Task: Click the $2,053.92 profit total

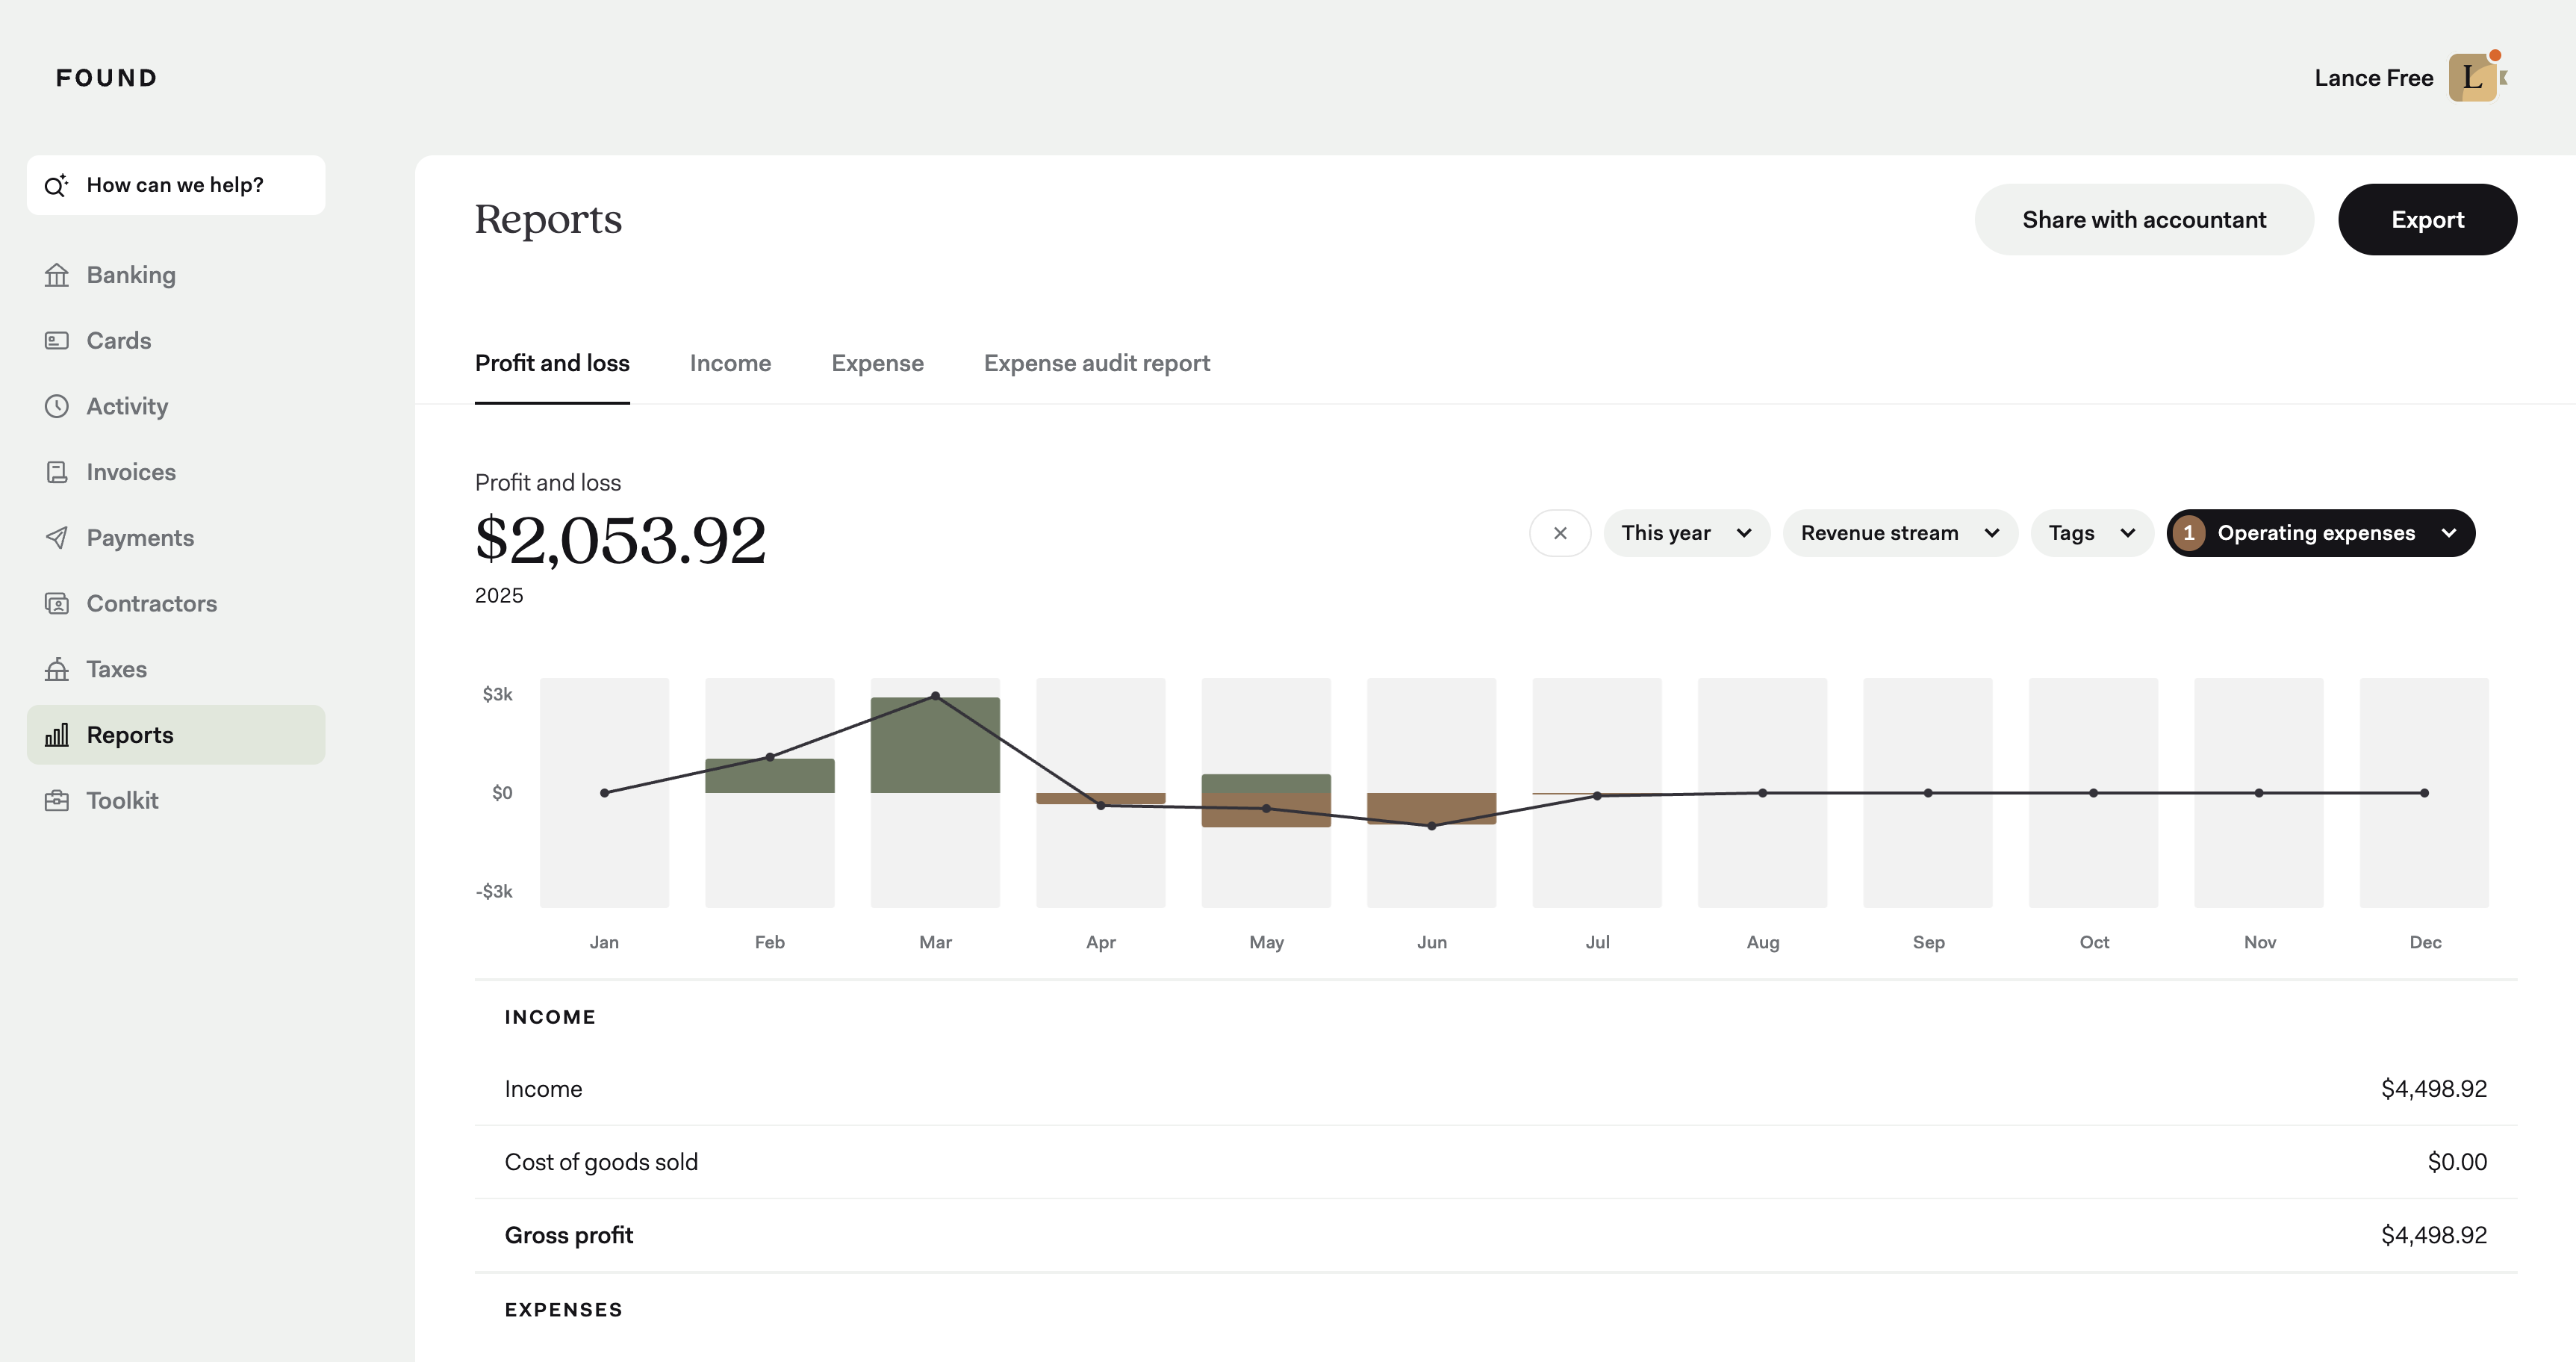Action: coord(620,540)
